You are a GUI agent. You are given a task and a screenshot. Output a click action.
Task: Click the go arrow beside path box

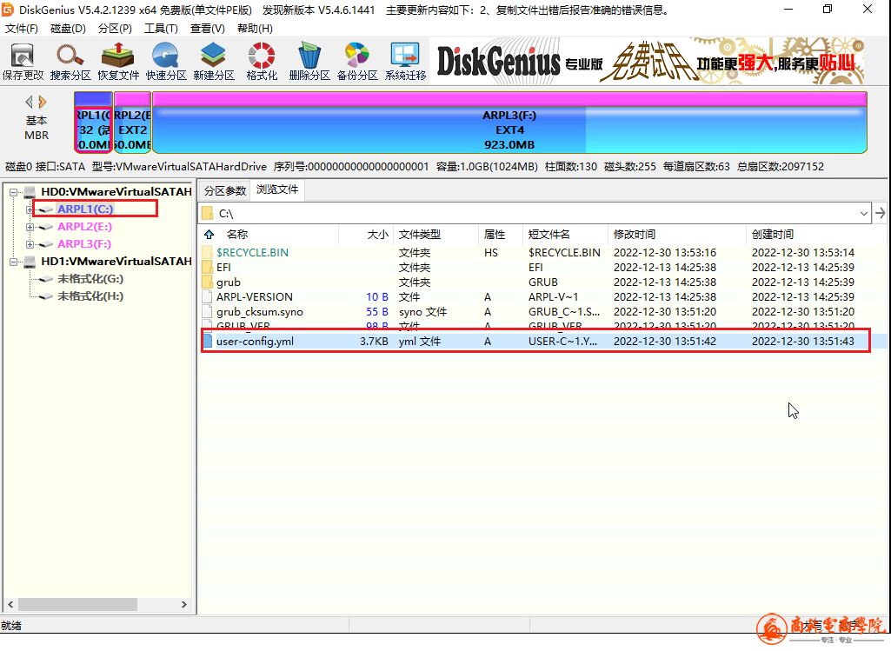881,214
